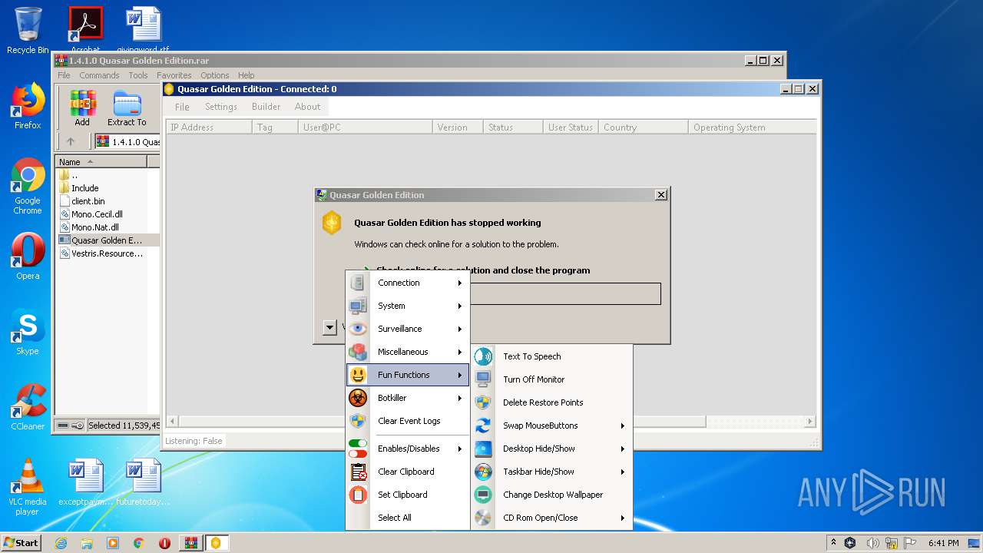
Task: Click the Text To Speech icon
Action: [x=483, y=356]
